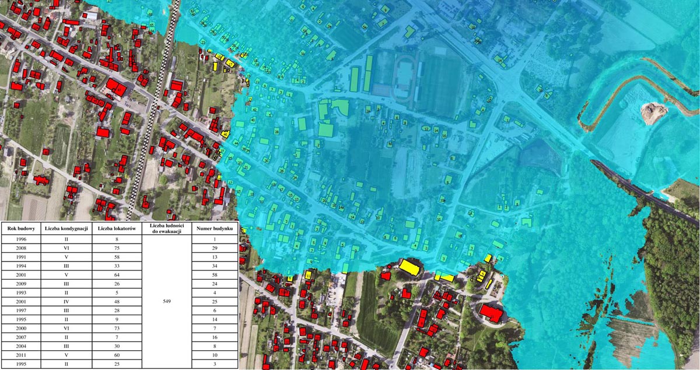
Task: Click the 1991 construction year cell
Action: [21, 257]
